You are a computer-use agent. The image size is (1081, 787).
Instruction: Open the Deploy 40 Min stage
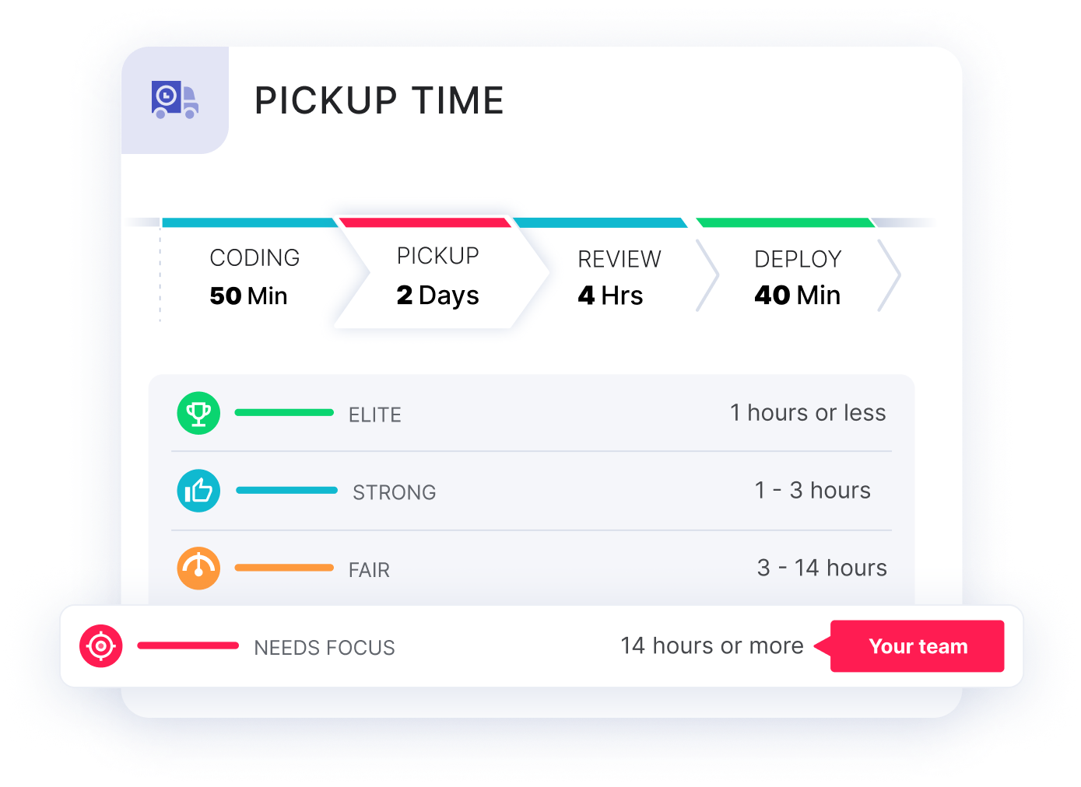pos(798,277)
